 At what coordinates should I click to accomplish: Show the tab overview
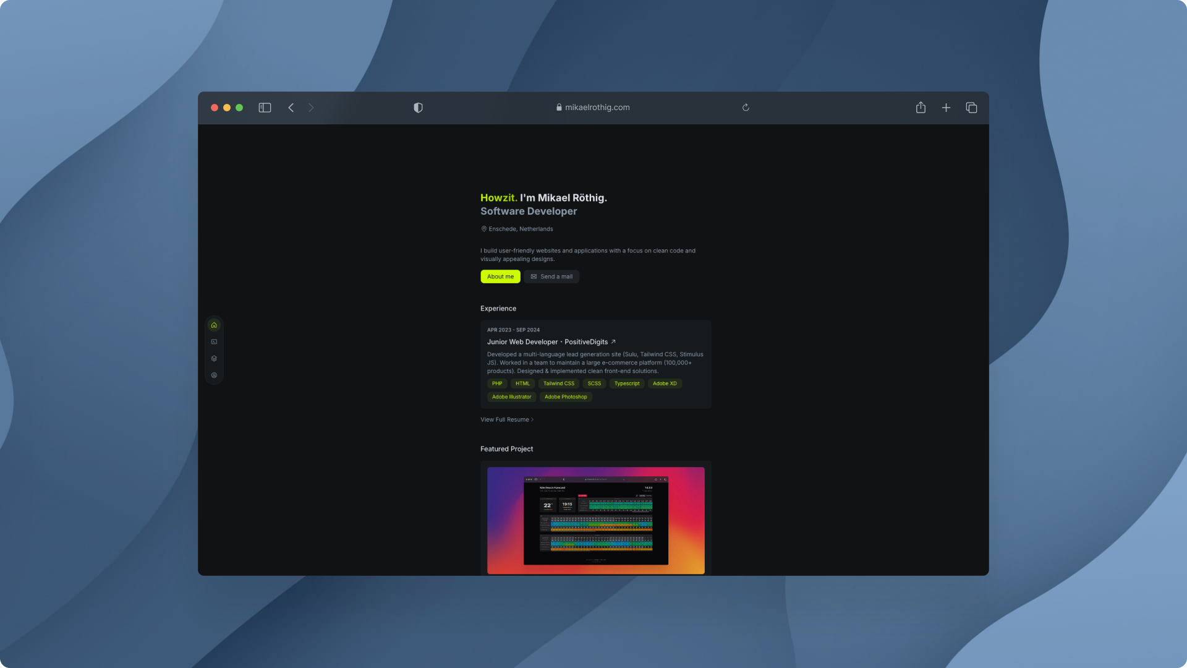971,108
